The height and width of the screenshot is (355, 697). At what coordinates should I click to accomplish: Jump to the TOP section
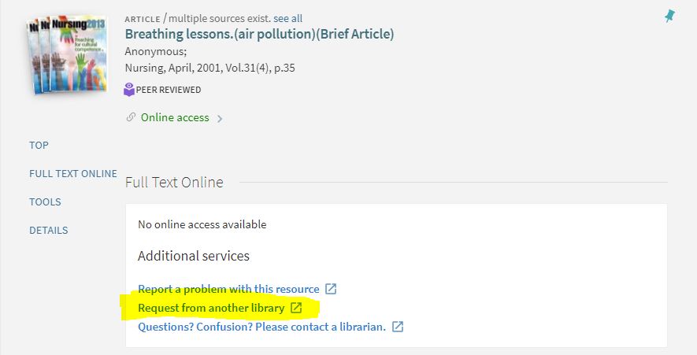(39, 145)
